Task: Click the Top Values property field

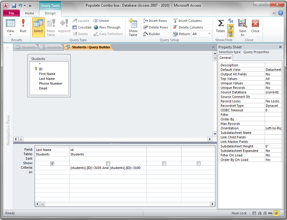Action: tap(273, 79)
